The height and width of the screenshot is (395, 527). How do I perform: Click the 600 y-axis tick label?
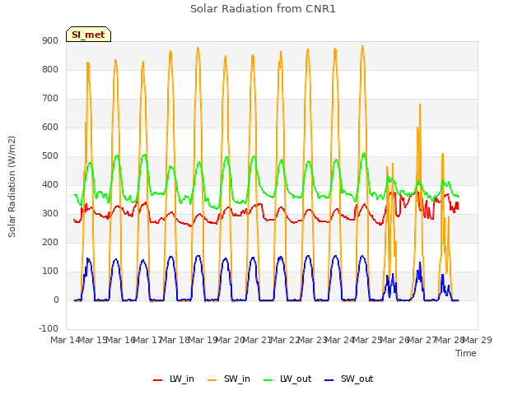coord(50,127)
